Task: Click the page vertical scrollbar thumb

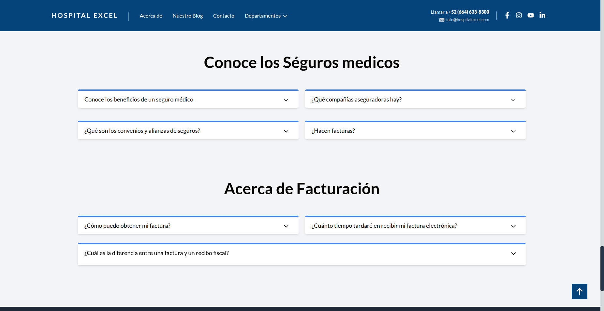Action: (x=602, y=268)
